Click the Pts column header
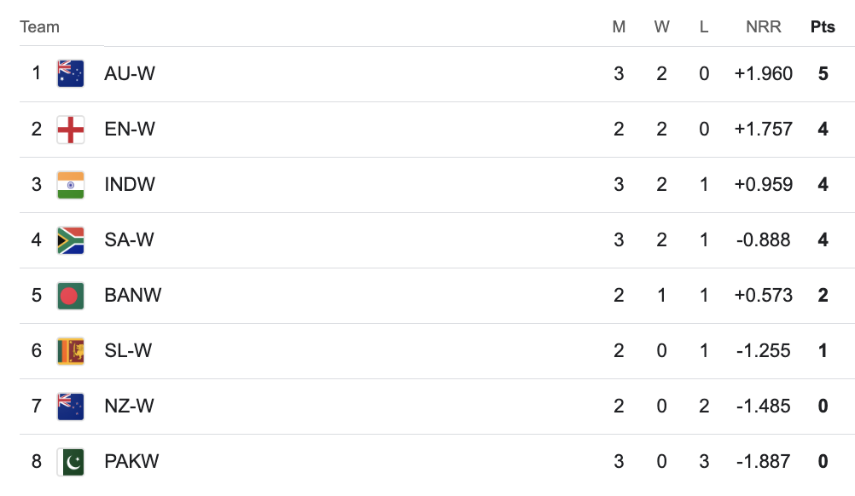Image resolution: width=855 pixels, height=496 pixels. click(823, 27)
